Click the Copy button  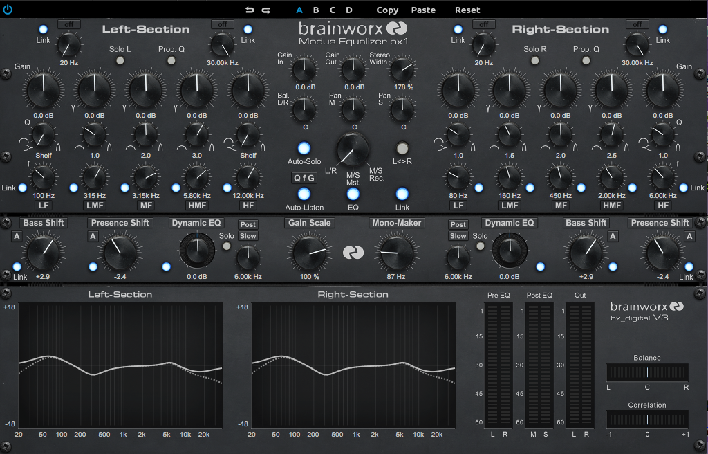pyautogui.click(x=387, y=10)
